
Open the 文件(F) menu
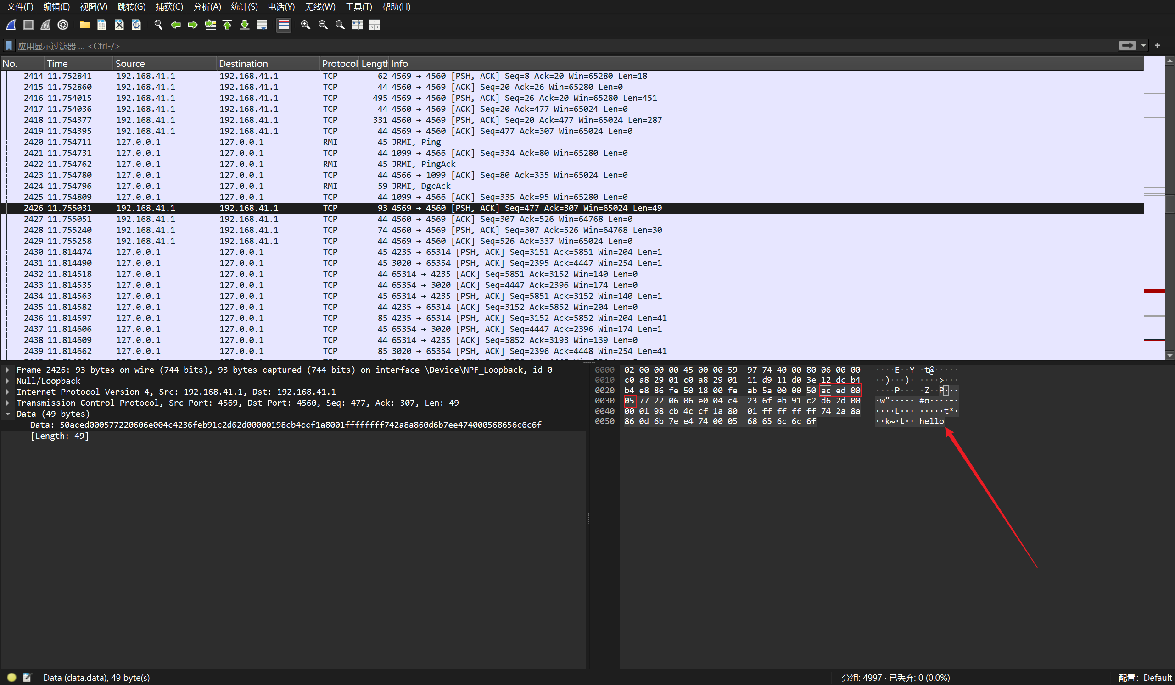click(20, 6)
